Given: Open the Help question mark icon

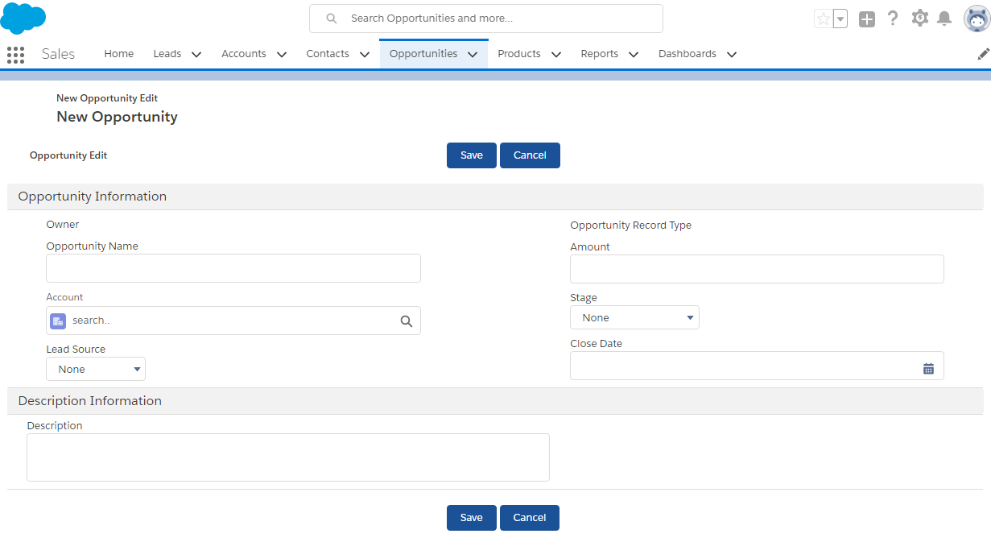Looking at the screenshot, I should pyautogui.click(x=892, y=19).
